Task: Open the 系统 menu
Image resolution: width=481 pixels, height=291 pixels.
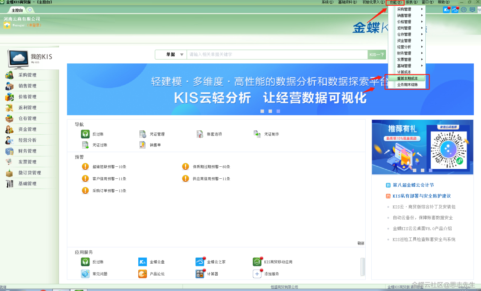Action: pyautogui.click(x=327, y=2)
